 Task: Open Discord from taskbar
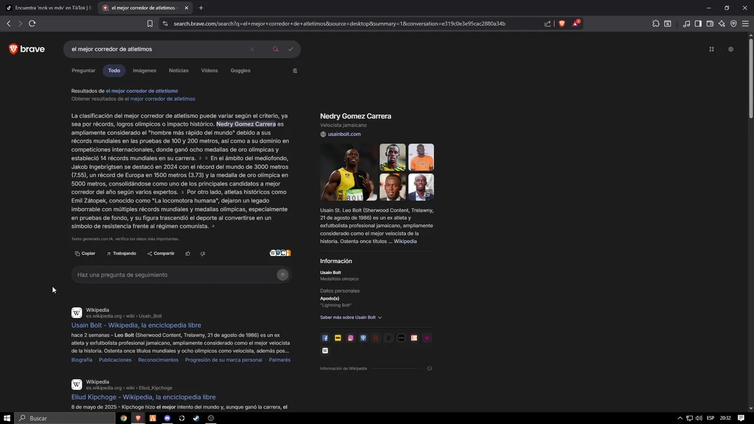167,418
